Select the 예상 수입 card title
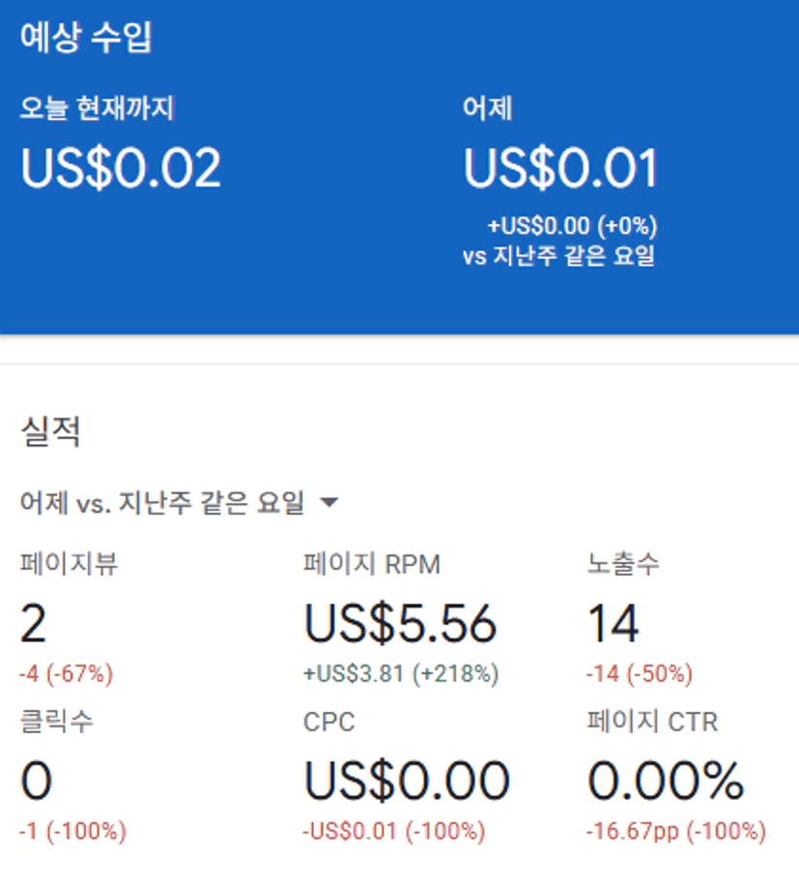799x880 pixels. click(x=86, y=38)
